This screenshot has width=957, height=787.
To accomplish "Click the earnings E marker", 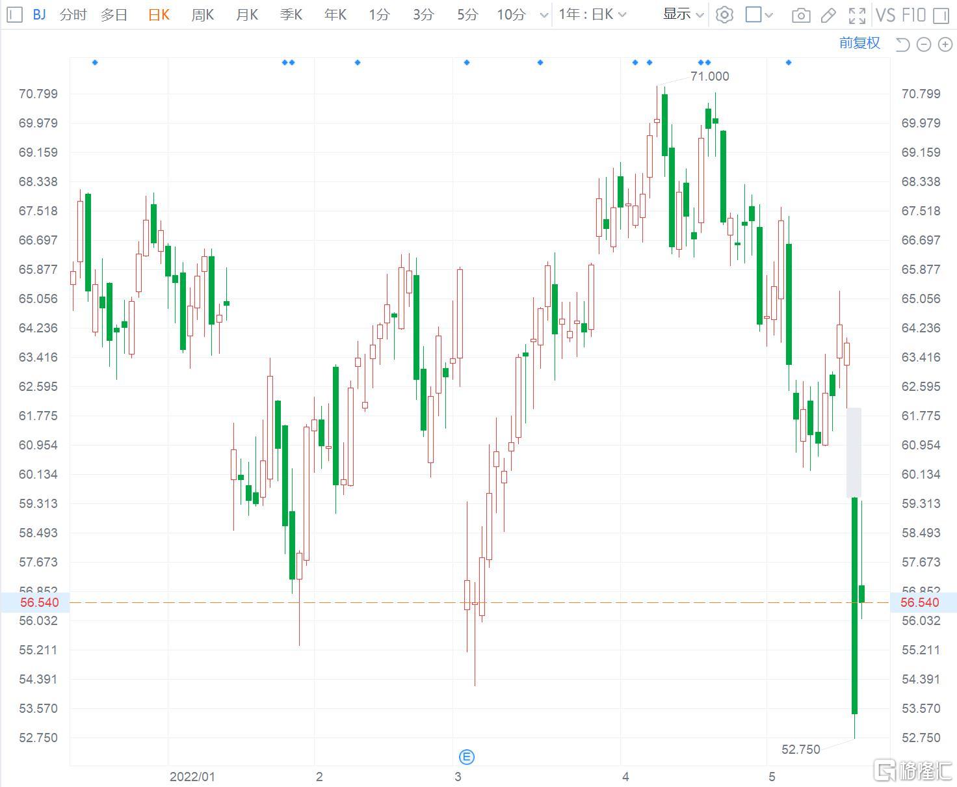I will tap(467, 757).
